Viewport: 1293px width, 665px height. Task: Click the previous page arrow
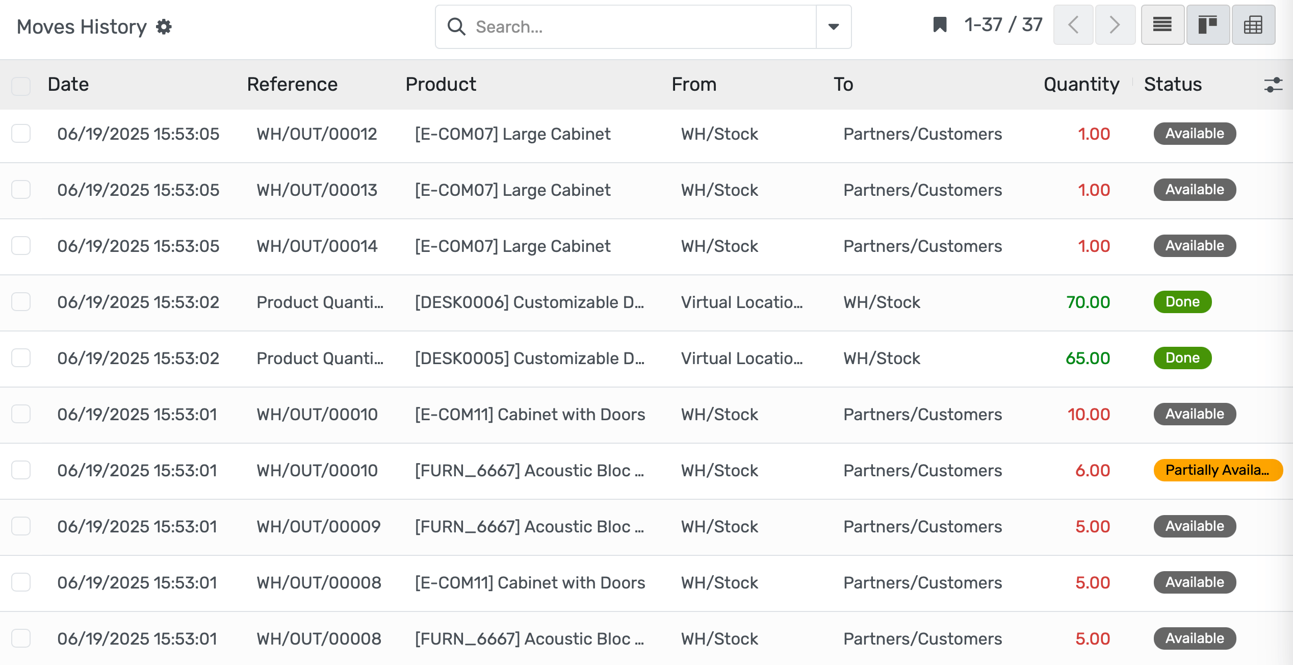1073,24
